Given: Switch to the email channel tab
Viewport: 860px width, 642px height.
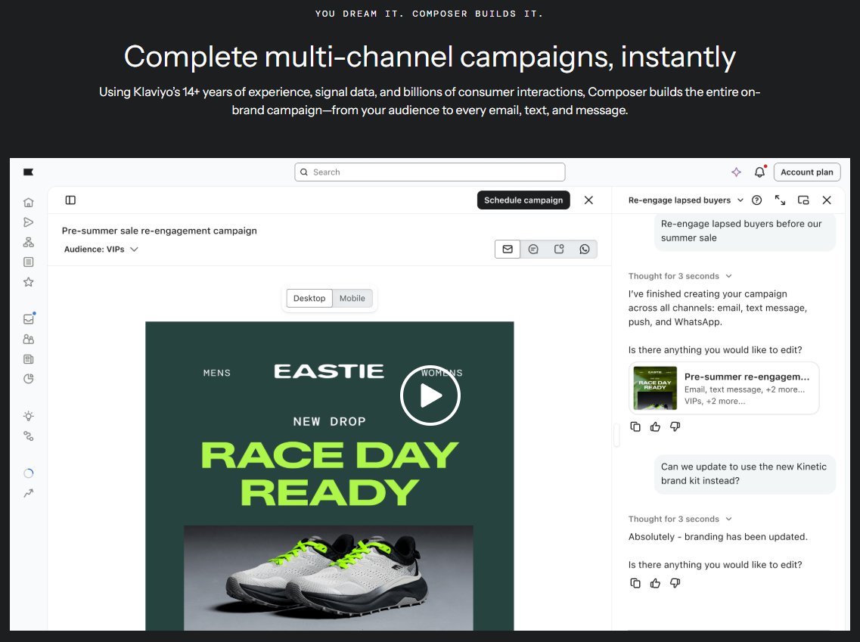Looking at the screenshot, I should 508,249.
